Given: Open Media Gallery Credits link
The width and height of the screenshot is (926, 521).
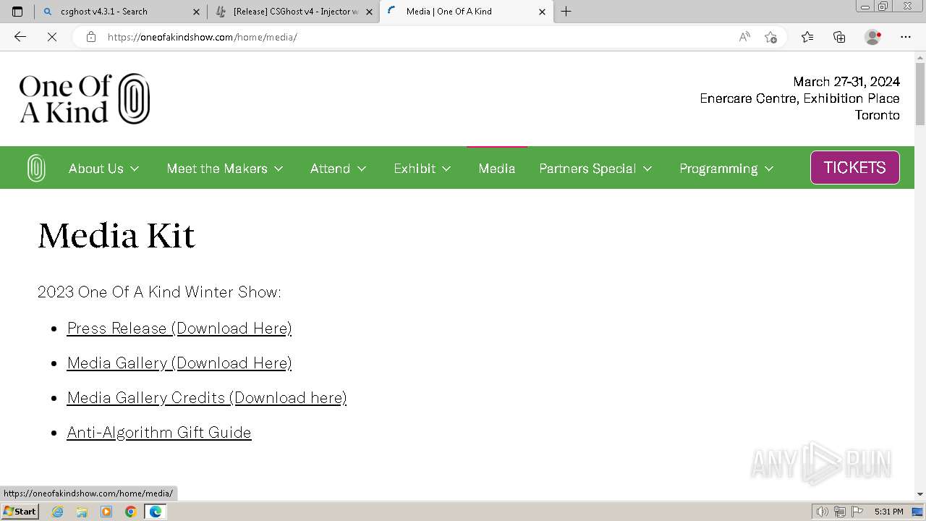Looking at the screenshot, I should tap(207, 397).
